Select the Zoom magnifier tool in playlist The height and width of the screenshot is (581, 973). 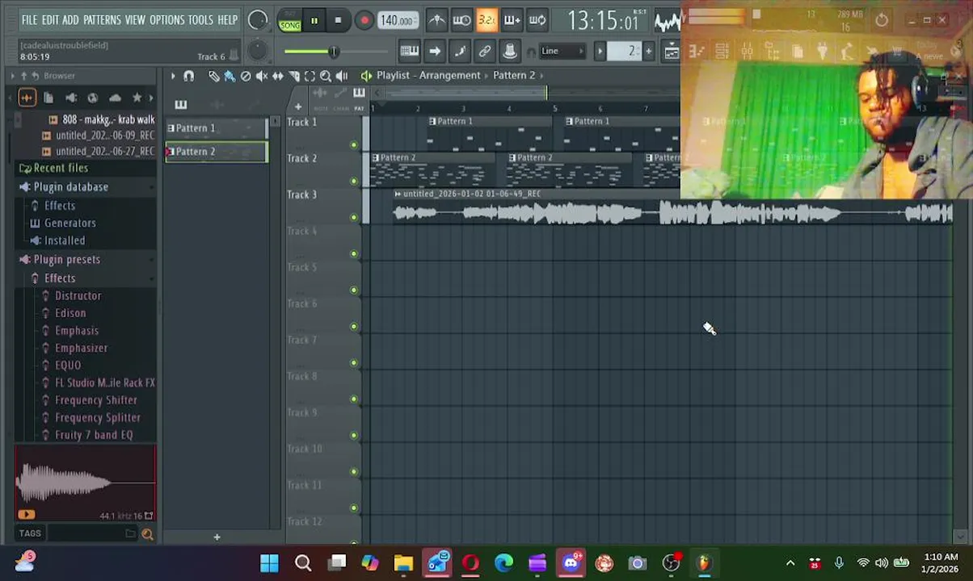point(326,76)
